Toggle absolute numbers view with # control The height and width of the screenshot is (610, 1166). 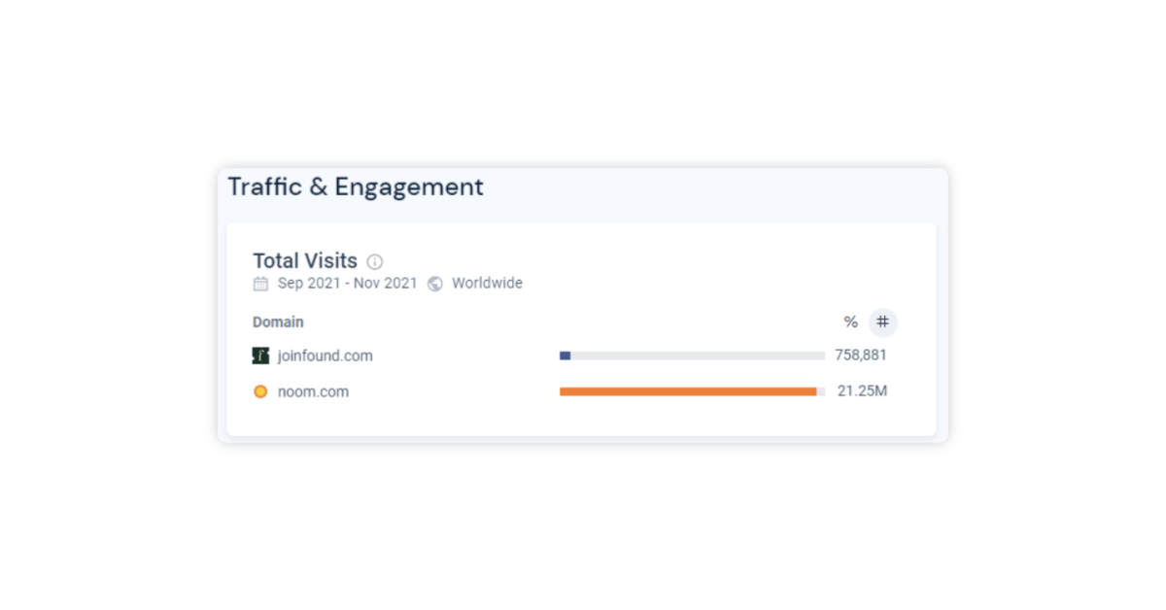coord(882,322)
